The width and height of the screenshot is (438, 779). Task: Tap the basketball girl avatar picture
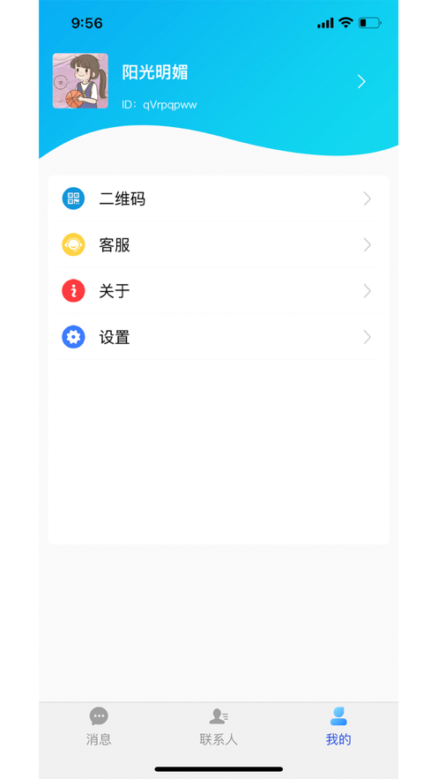[80, 81]
